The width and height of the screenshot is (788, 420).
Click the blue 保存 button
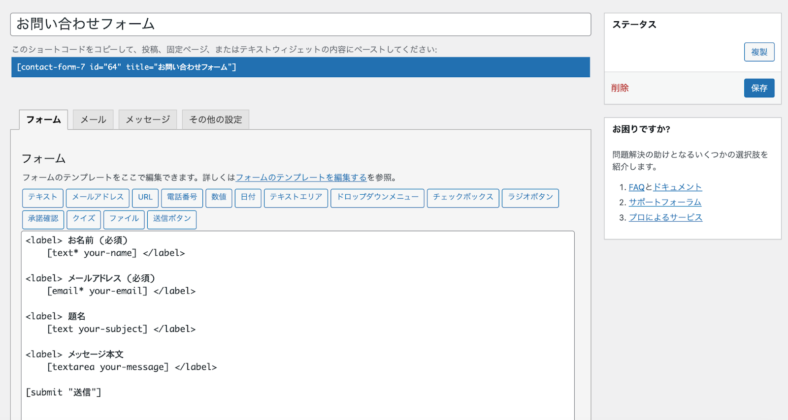click(x=759, y=88)
